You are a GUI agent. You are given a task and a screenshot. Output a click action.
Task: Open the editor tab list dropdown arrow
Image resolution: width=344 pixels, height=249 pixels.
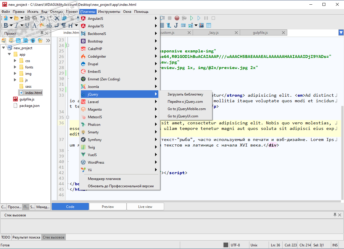click(341, 33)
